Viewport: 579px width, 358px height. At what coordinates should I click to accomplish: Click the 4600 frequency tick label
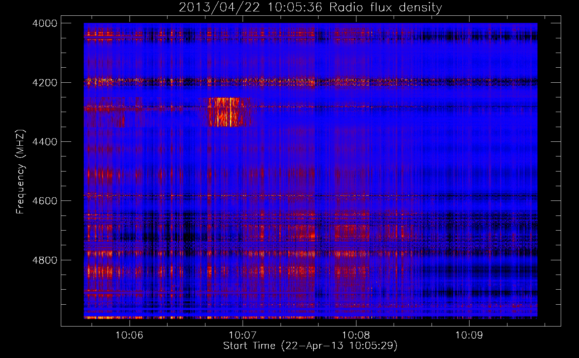click(45, 201)
